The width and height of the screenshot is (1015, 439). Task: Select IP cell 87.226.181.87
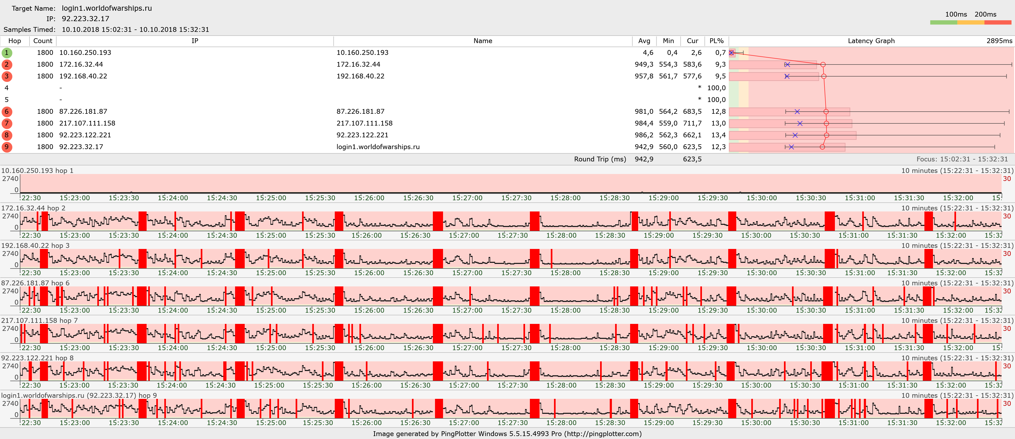[83, 112]
